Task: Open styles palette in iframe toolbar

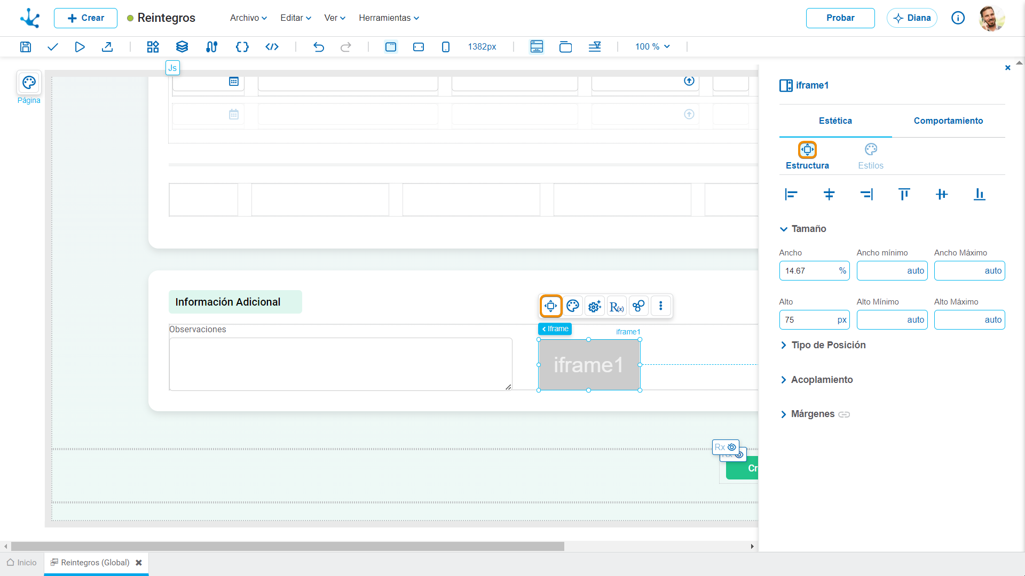Action: (x=573, y=306)
